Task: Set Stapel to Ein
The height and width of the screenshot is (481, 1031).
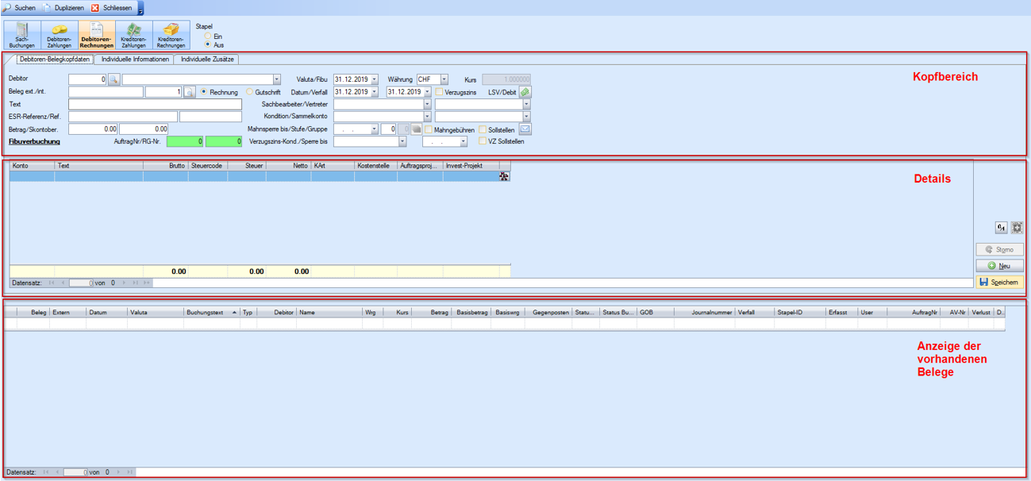Action: pyautogui.click(x=208, y=37)
